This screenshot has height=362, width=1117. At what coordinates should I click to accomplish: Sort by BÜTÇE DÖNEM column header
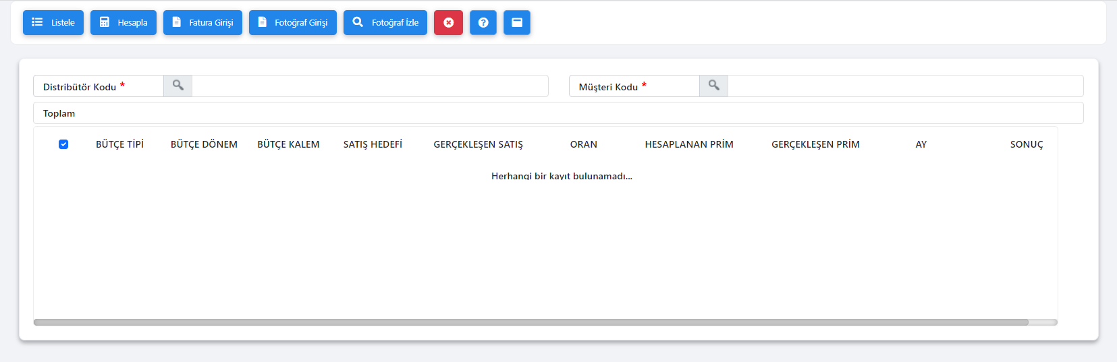[204, 144]
